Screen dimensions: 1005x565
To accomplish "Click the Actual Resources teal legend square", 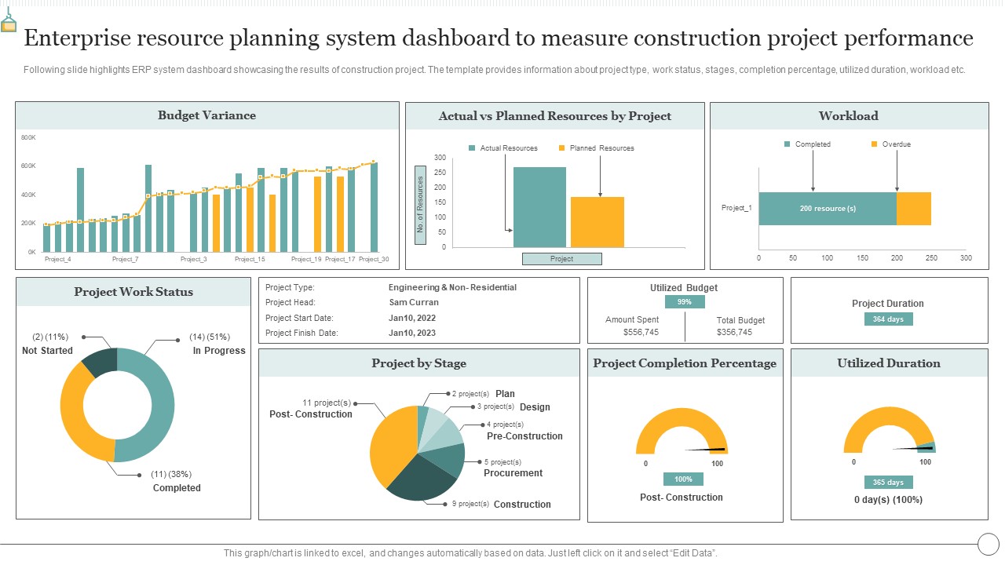I will click(472, 148).
